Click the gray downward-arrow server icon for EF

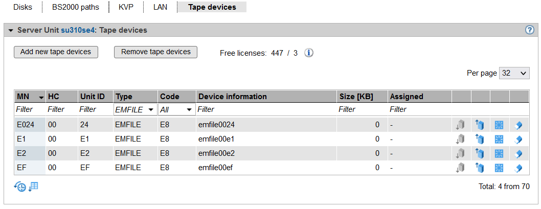point(460,167)
